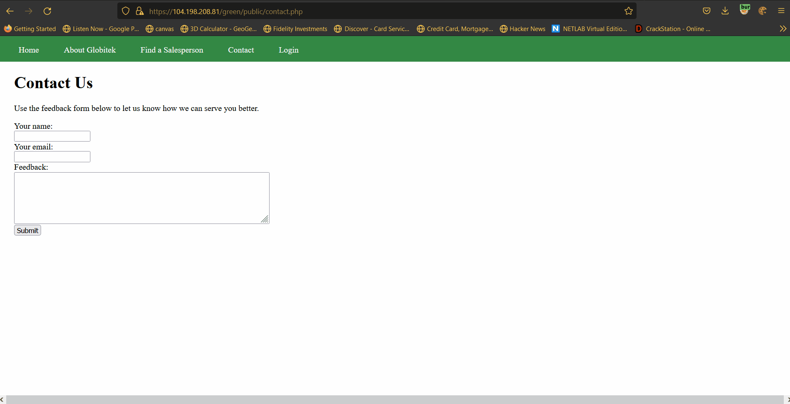This screenshot has height=404, width=790.
Task: Open Find a Salesperson page
Action: pyautogui.click(x=172, y=50)
